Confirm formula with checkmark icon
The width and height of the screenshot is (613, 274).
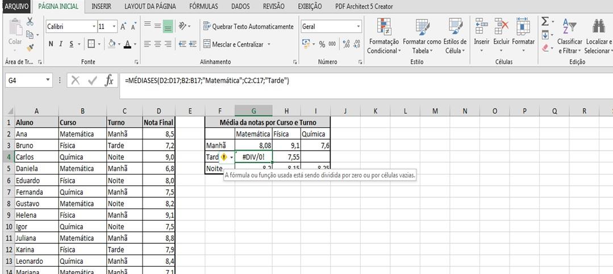click(93, 81)
